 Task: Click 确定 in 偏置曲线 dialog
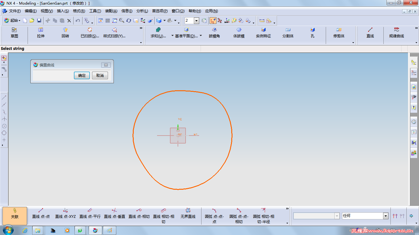pyautogui.click(x=82, y=76)
